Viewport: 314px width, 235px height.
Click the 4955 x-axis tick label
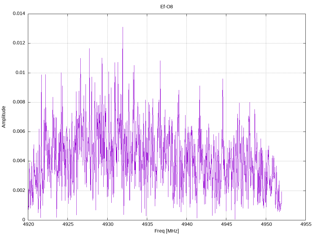pyautogui.click(x=306, y=224)
